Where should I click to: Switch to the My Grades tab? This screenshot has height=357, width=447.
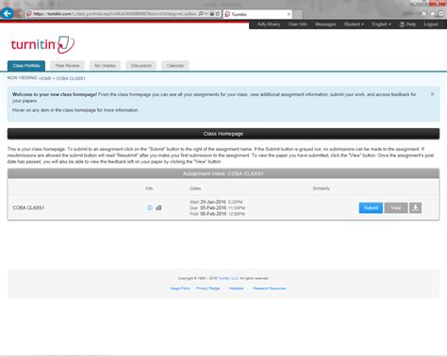coord(105,66)
